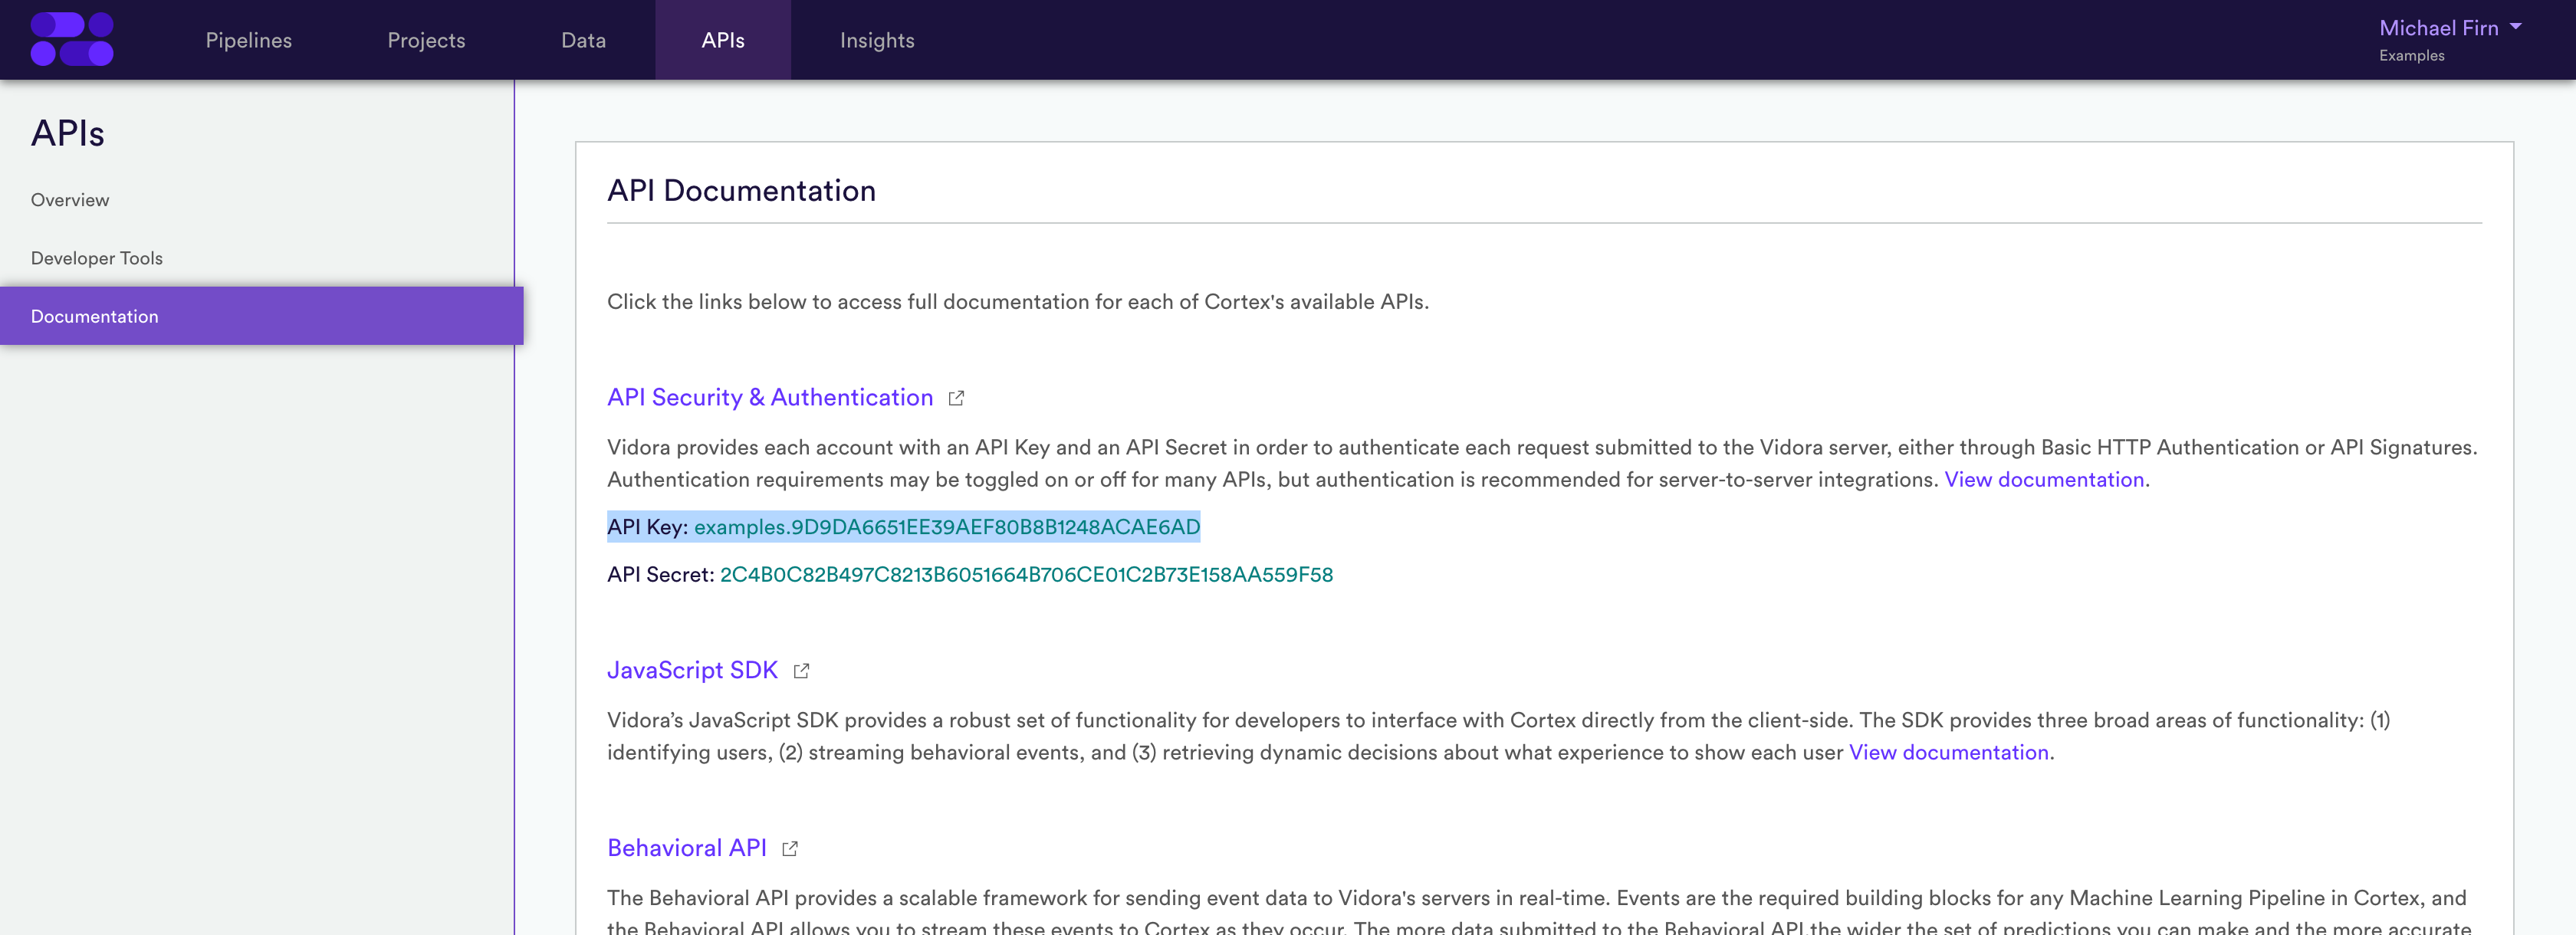Screen dimensions: 2576x935
Task: Click View documentation link under API Security
Action: tap(2044, 480)
